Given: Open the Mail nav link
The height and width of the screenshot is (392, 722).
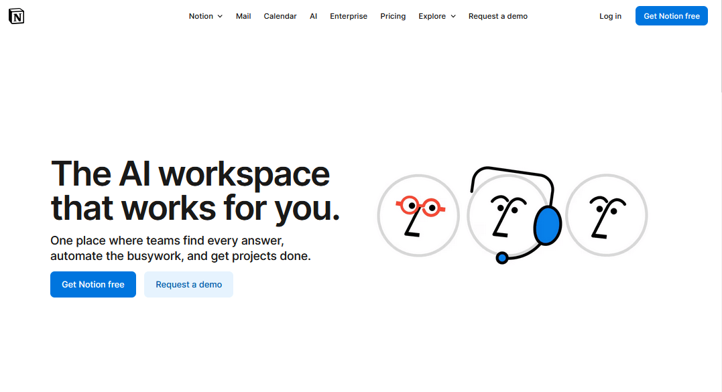Looking at the screenshot, I should coord(243,16).
